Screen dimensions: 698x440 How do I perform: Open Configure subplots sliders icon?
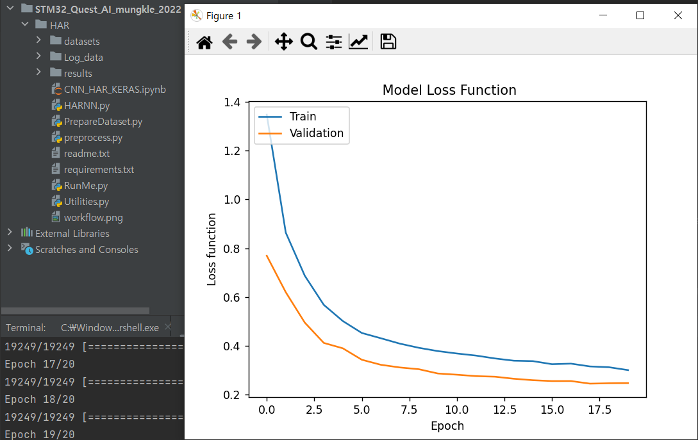(334, 42)
